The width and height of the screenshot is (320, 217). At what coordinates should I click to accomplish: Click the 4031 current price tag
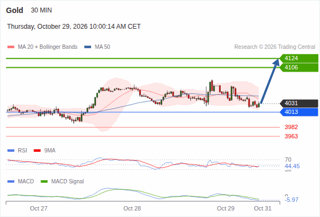point(299,103)
